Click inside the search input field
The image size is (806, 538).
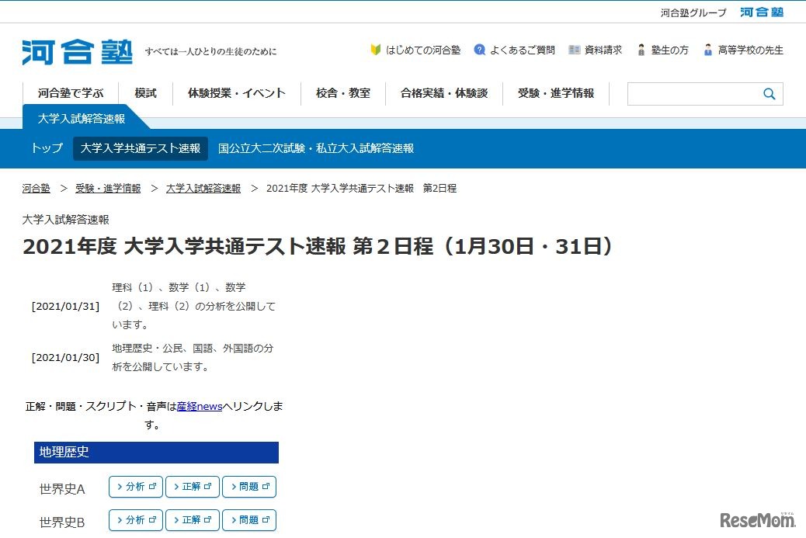point(691,93)
